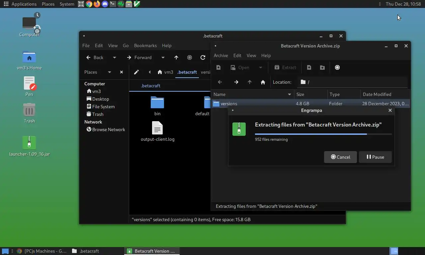Click the stop loading icon in .betacraft window
The width and height of the screenshot is (425, 255).
point(190,57)
